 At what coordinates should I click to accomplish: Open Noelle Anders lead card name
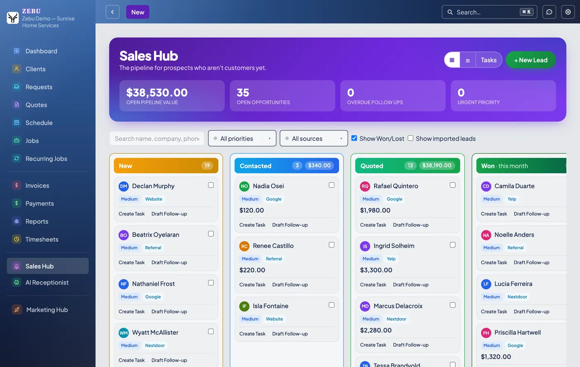514,235
